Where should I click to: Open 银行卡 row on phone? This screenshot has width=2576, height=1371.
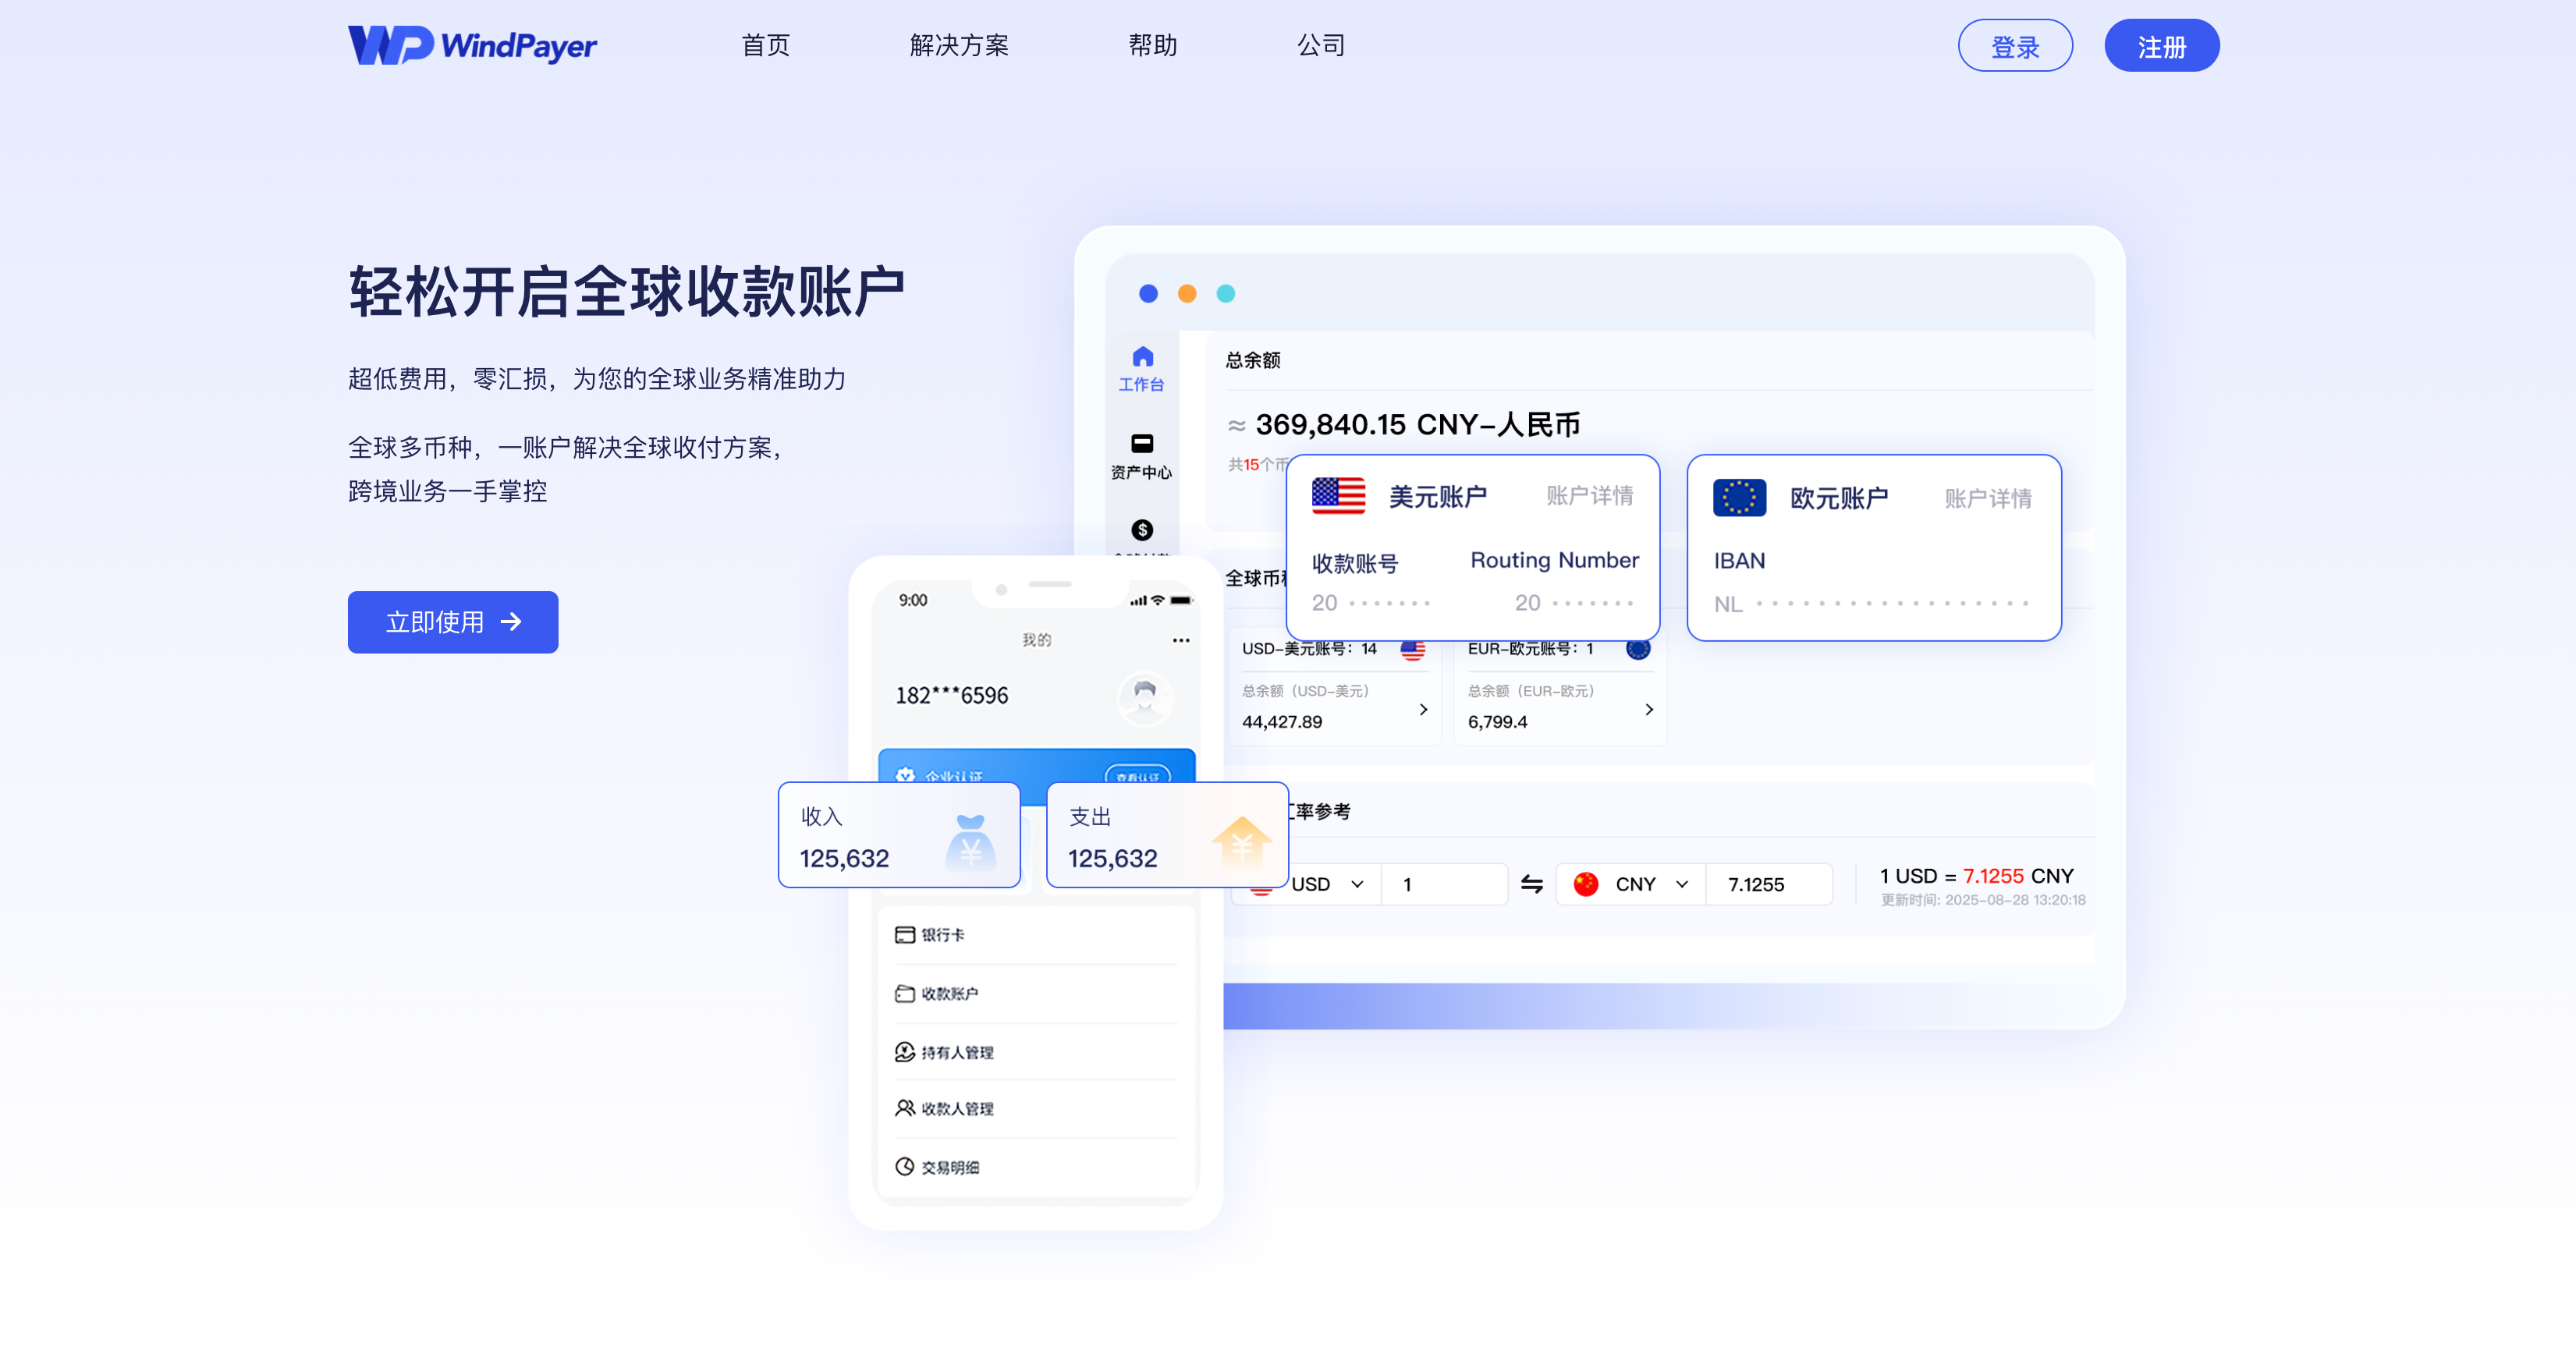[1035, 935]
